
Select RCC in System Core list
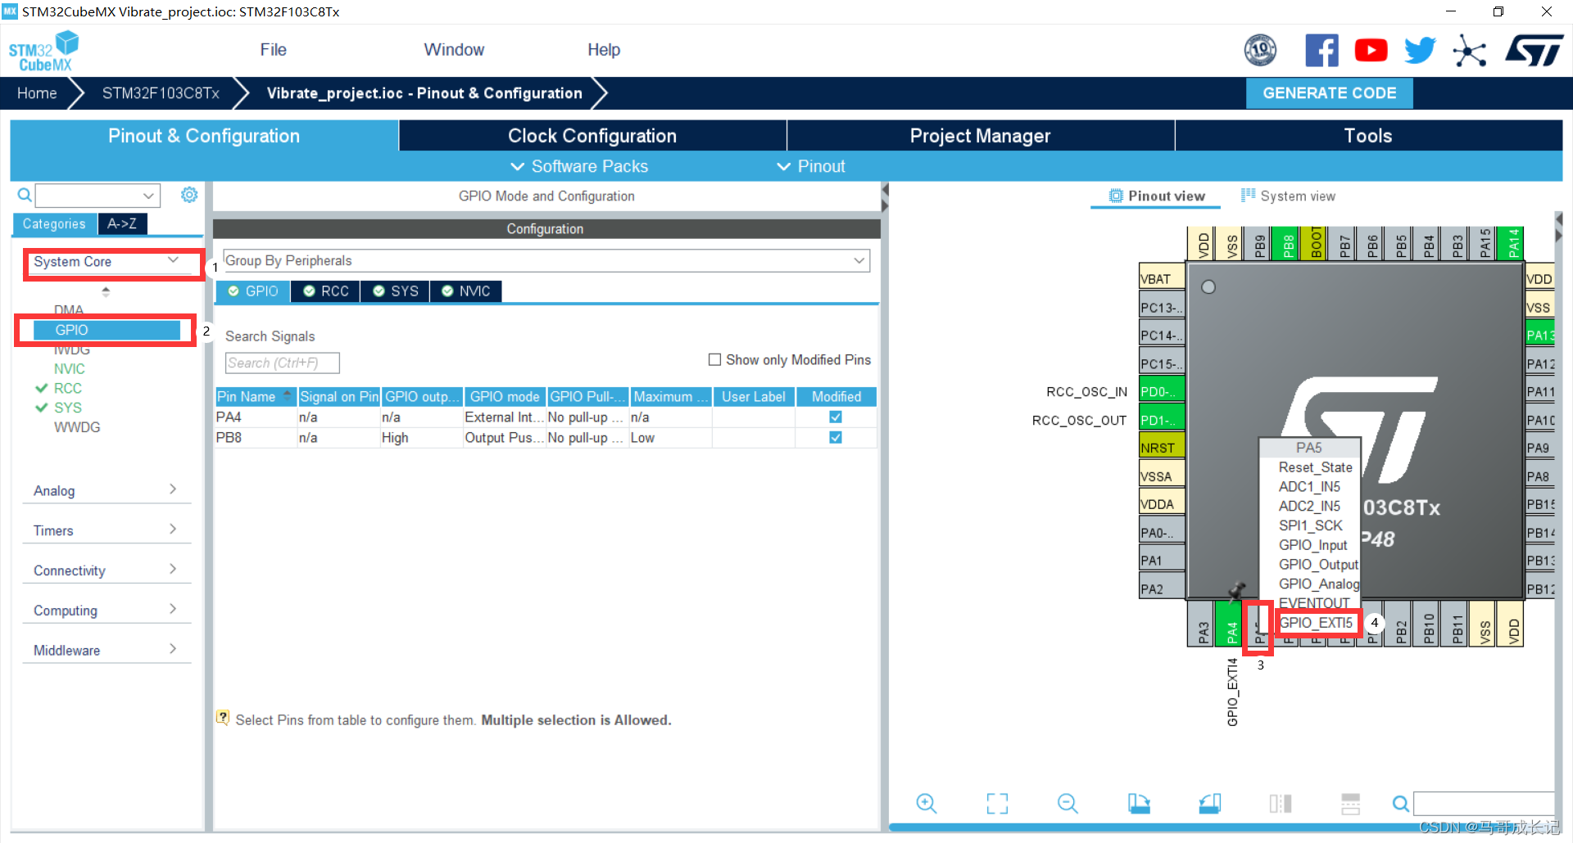[x=68, y=388]
